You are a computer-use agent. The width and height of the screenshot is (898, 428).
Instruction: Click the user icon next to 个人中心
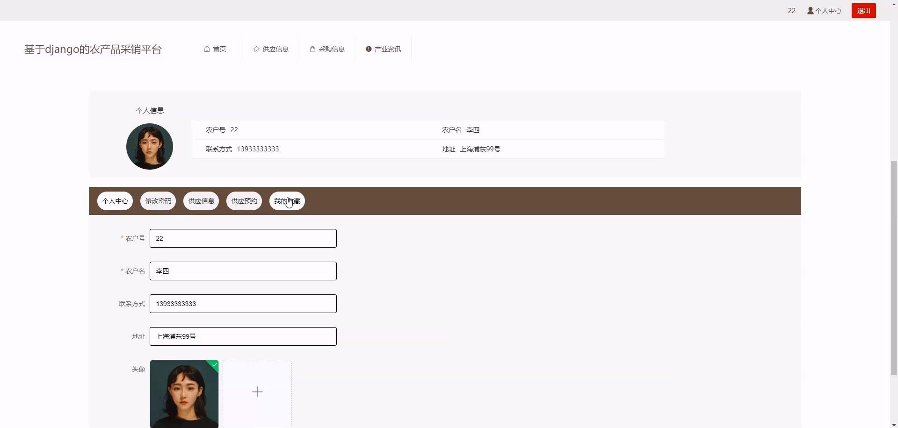[810, 11]
